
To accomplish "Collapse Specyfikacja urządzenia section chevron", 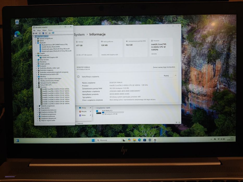I will pyautogui.click(x=176, y=75).
